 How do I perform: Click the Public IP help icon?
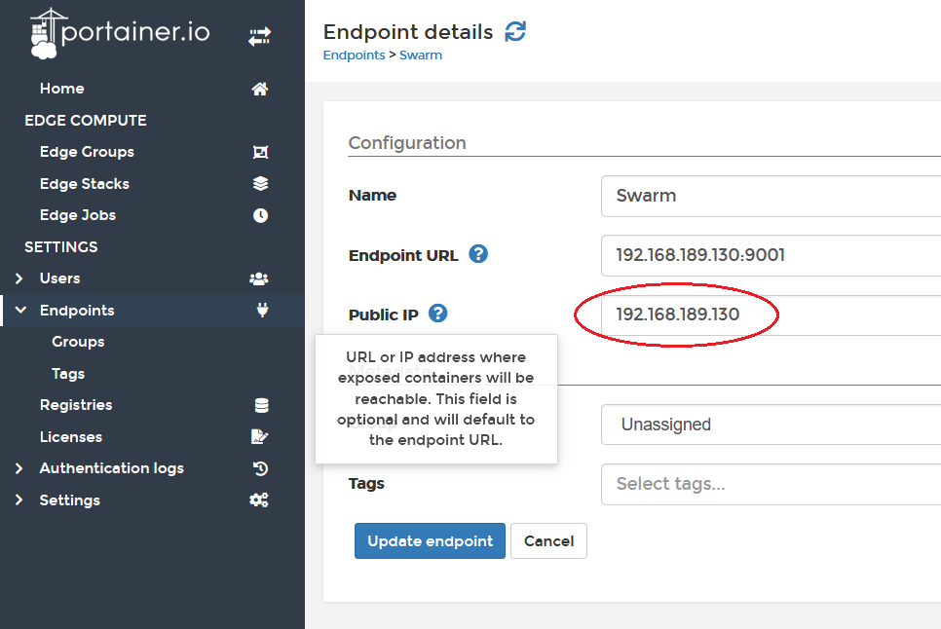(438, 314)
